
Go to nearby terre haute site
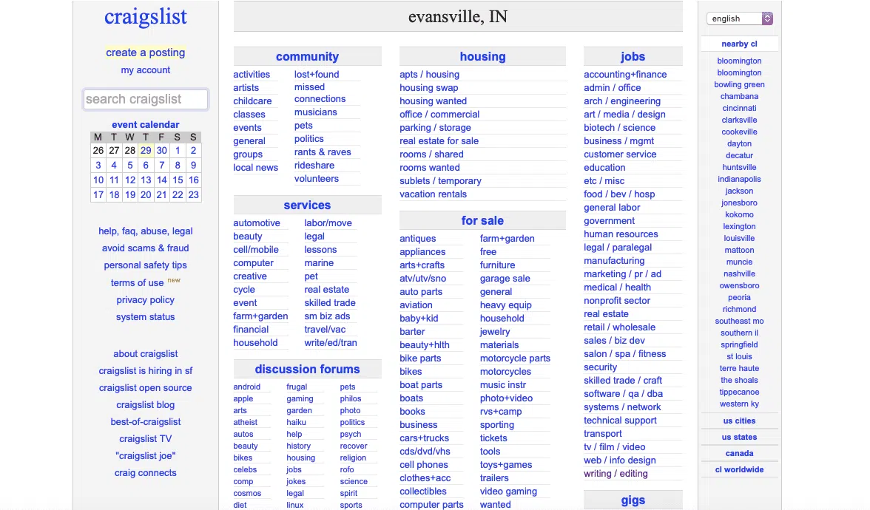coord(739,369)
